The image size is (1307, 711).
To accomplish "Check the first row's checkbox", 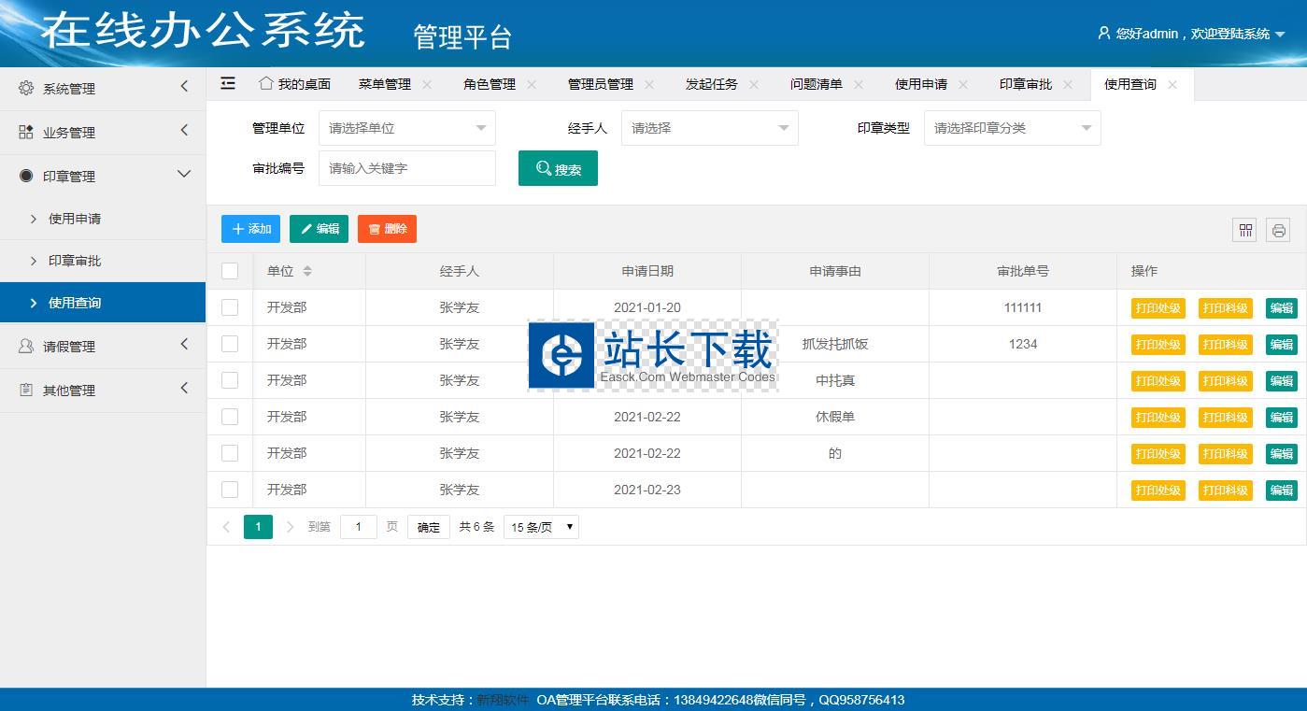I will tap(230, 307).
